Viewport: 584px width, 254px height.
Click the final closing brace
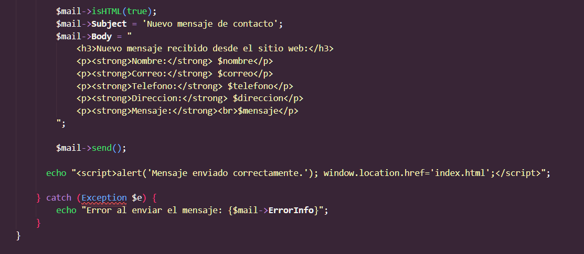click(x=19, y=235)
